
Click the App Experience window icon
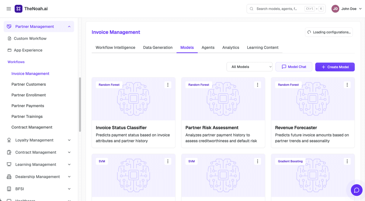click(9, 50)
